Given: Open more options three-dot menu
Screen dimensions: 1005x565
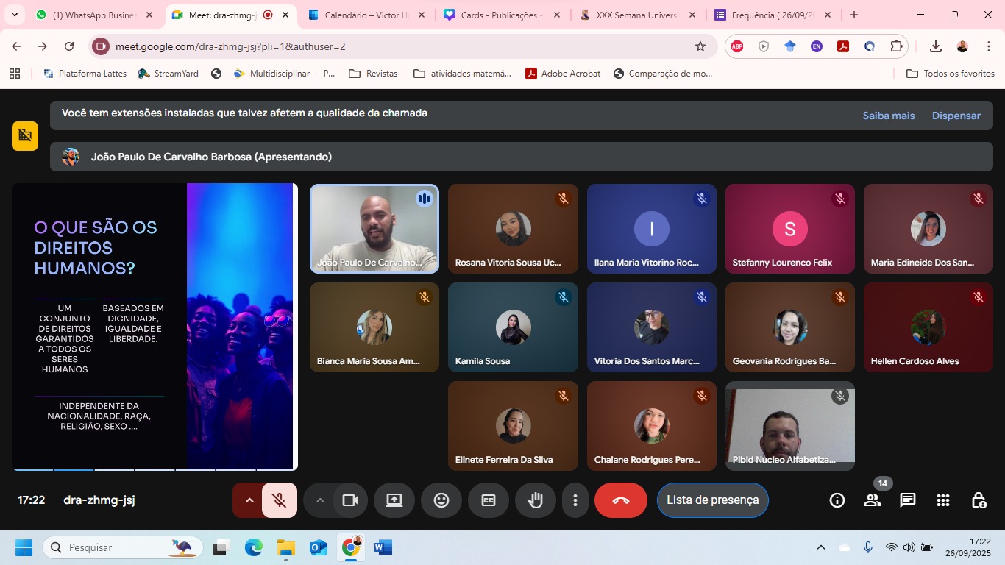Looking at the screenshot, I should click(x=575, y=500).
